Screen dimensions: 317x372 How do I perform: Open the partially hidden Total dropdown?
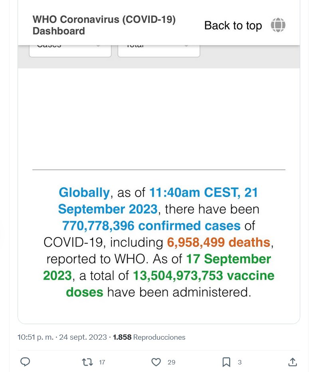click(158, 49)
